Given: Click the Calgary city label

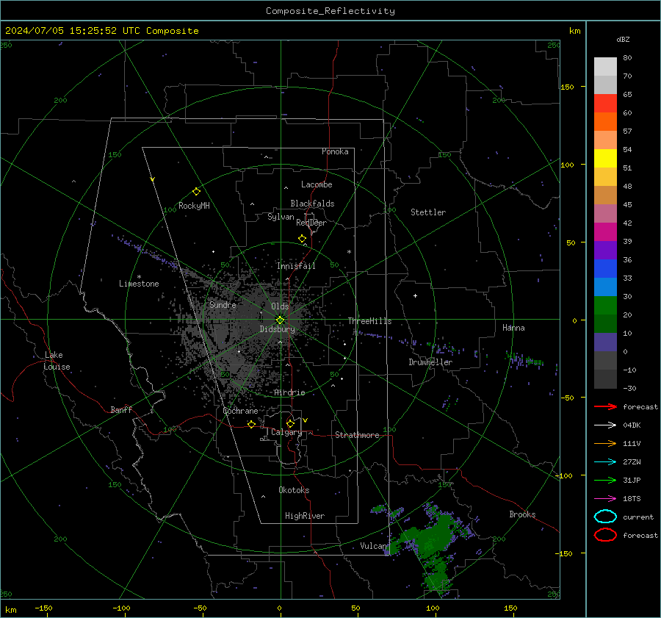Looking at the screenshot, I should [286, 432].
